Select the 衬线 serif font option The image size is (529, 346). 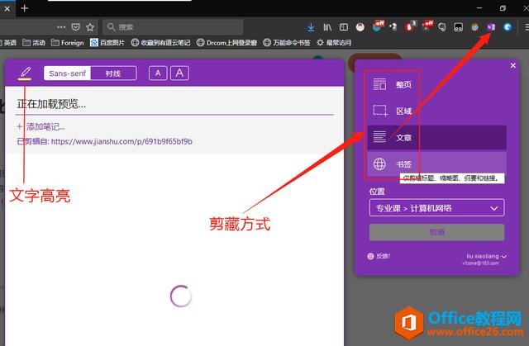pyautogui.click(x=113, y=73)
